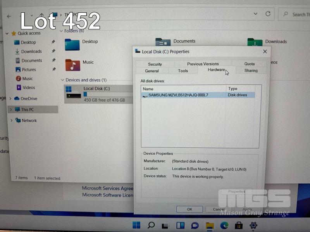Collapse the Devices and drives section
Image resolution: width=310 pixels, height=232 pixels.
(62, 80)
